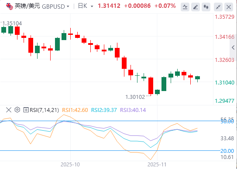Click RSI(7,14,21) indicator title
Image resolution: width=237 pixels, height=169 pixels.
44,110
